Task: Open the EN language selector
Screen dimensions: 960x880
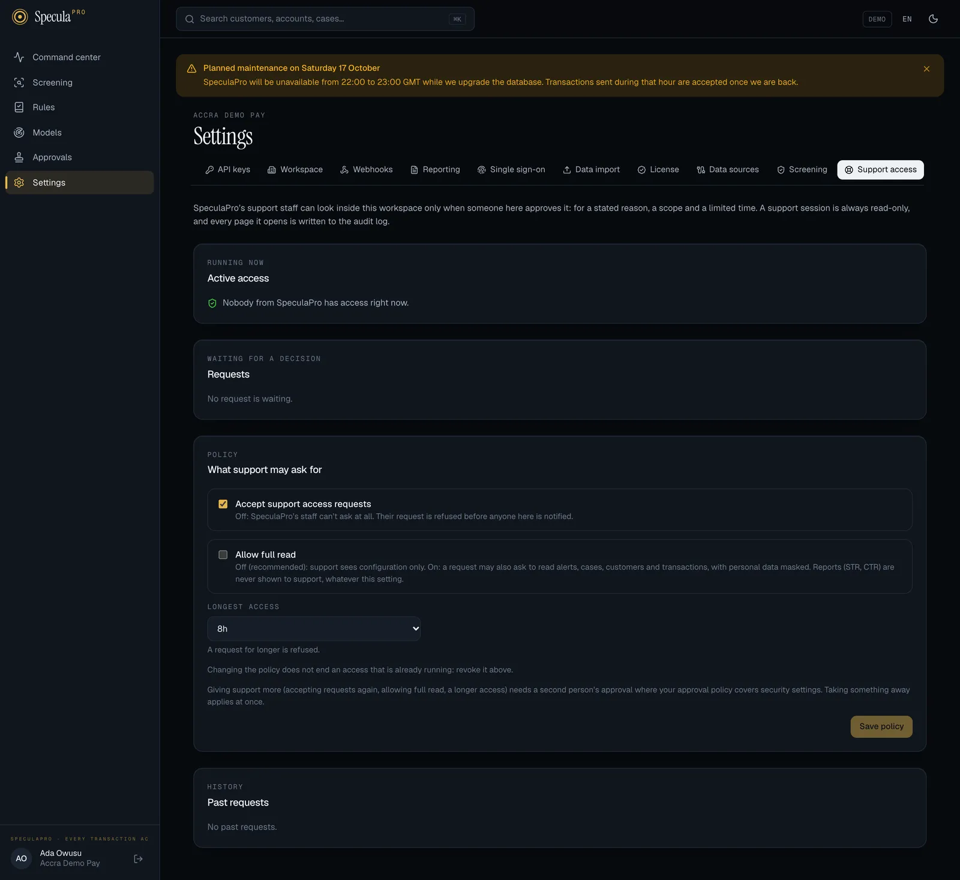Action: 907,19
